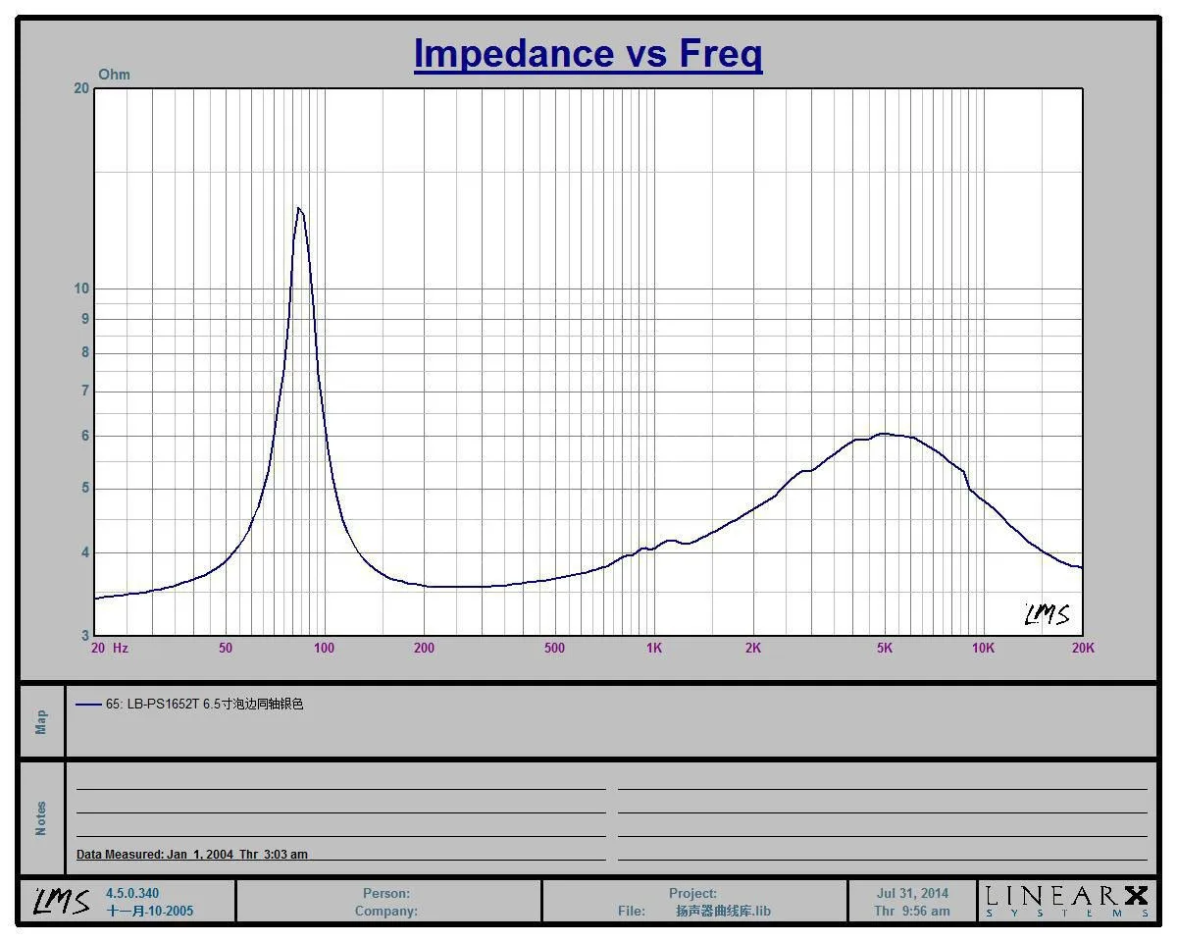Click the 200 frequency axis label
The image size is (1177, 942).
424,648
